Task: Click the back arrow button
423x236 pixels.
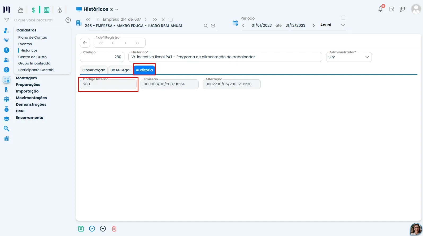Action: coord(85,43)
